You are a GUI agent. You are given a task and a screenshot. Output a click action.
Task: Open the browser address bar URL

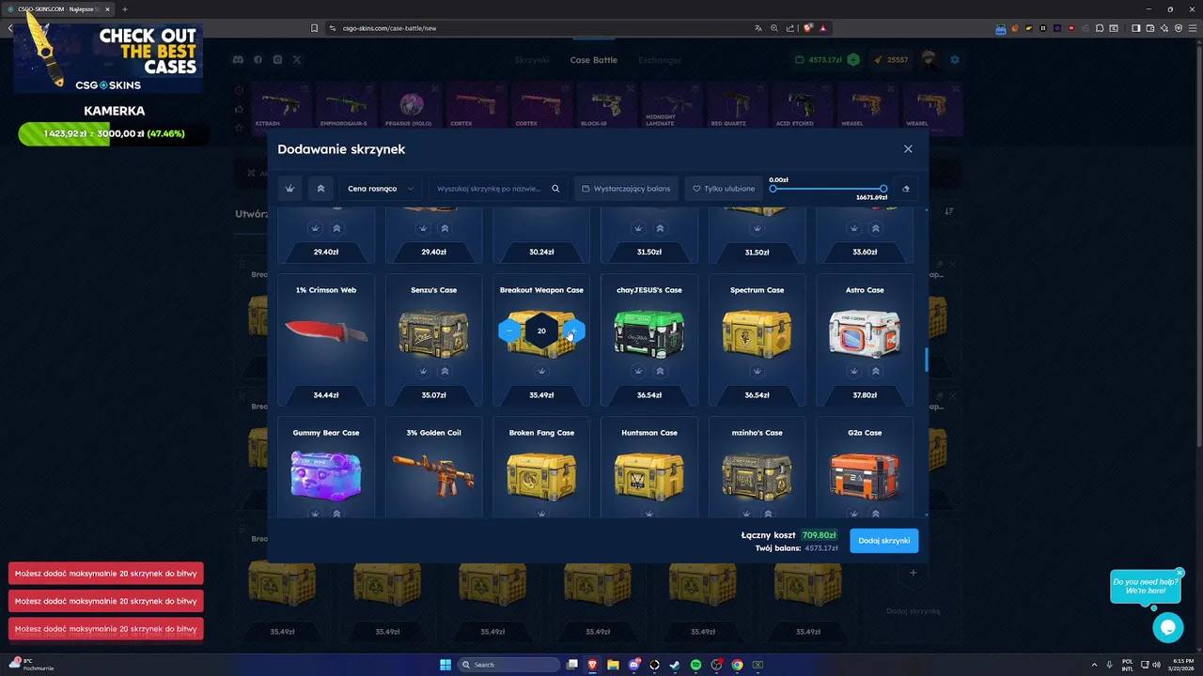pos(388,28)
